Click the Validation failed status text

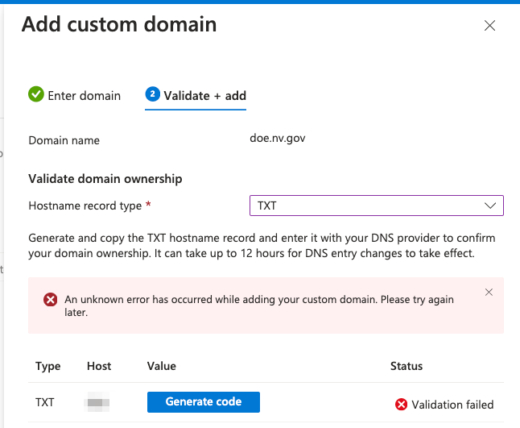[x=452, y=405]
